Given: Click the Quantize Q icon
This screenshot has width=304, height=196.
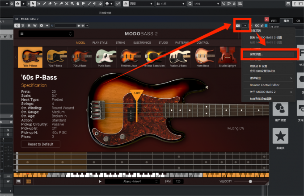Looking at the screenshot, I should (x=190, y=4).
